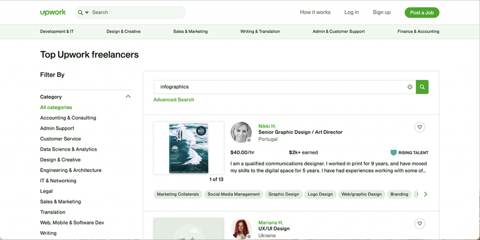
Task: Open Nikki H.'s portfolio thumbnail
Action: pos(188,148)
